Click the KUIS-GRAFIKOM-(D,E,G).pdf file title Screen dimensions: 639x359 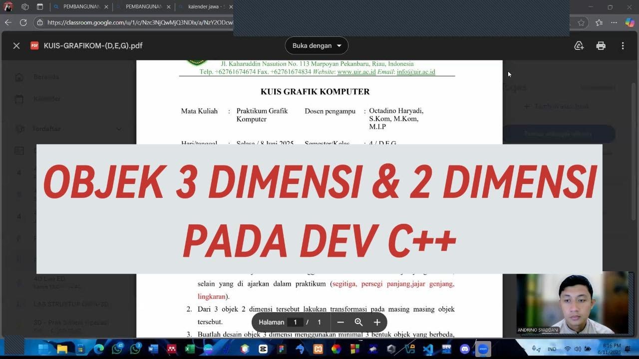point(93,45)
